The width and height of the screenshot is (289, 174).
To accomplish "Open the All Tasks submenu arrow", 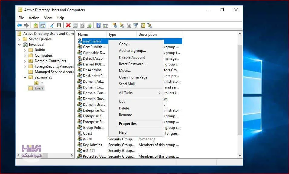I will 159,93.
